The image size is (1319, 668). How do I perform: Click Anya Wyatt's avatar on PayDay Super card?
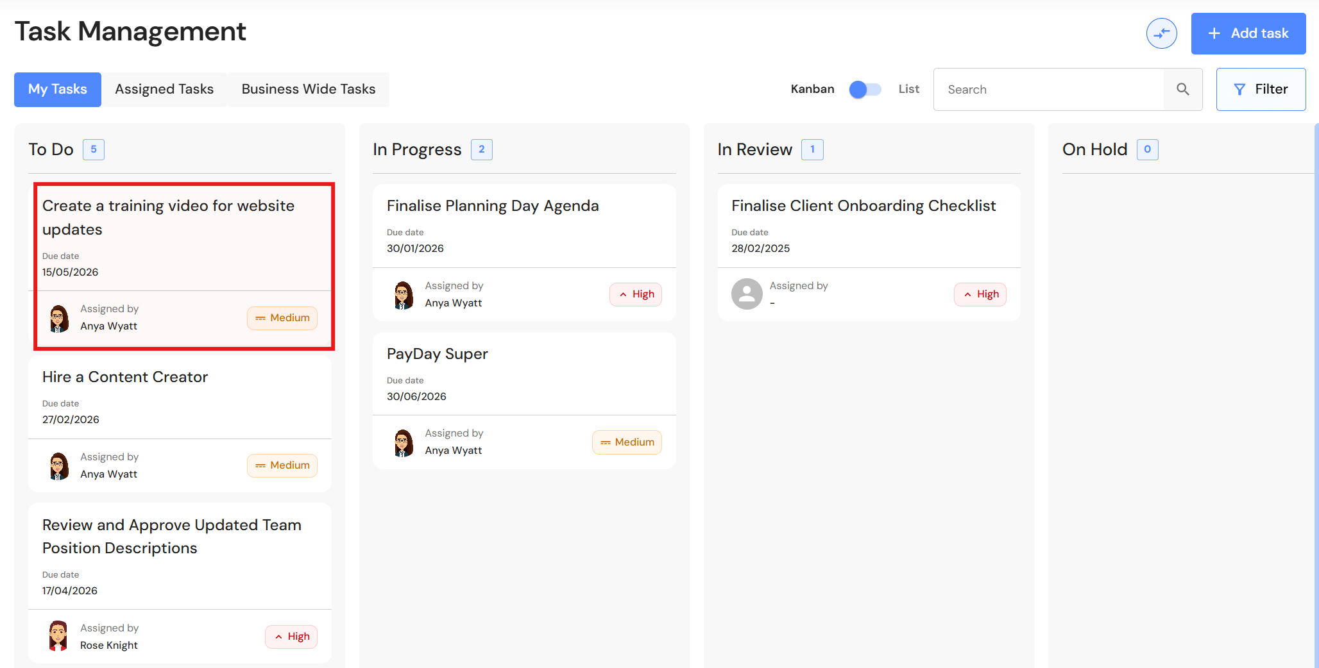coord(404,442)
